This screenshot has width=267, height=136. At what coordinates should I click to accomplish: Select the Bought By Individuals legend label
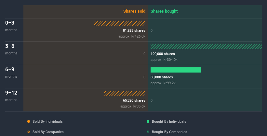169,121
